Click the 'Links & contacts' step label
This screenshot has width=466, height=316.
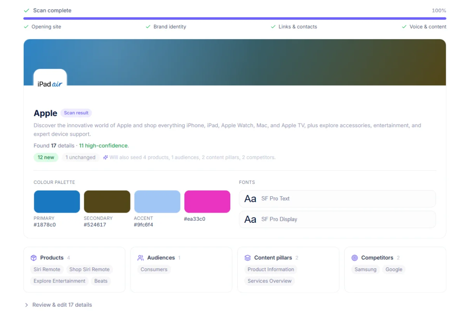coord(298,27)
